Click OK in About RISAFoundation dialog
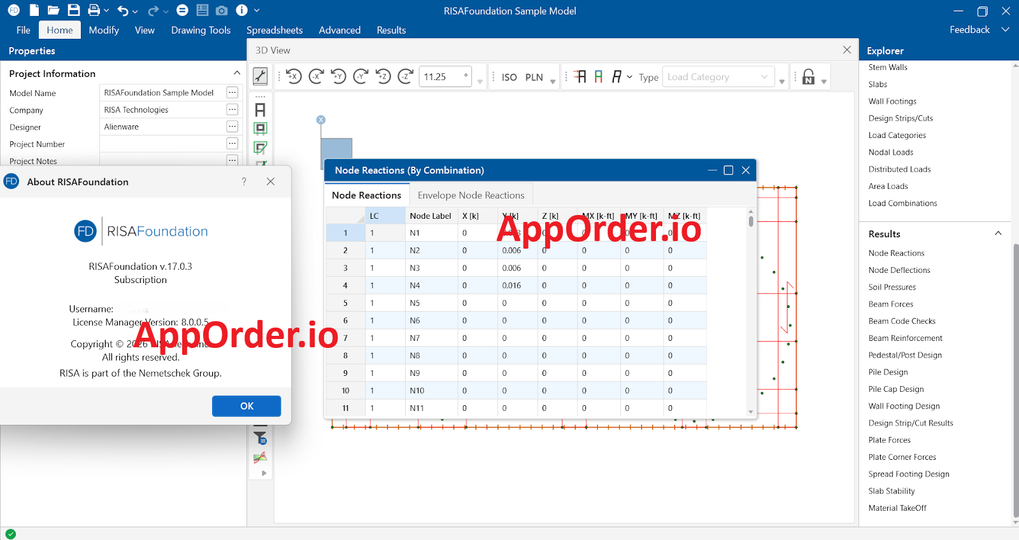Image resolution: width=1019 pixels, height=540 pixels. point(246,406)
